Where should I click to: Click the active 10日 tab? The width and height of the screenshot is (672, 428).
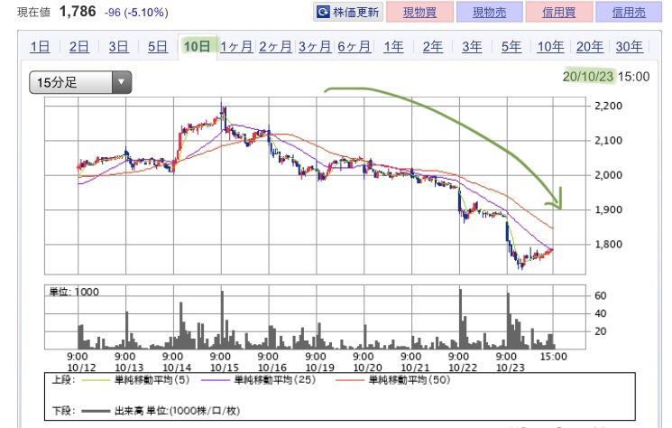(x=196, y=47)
